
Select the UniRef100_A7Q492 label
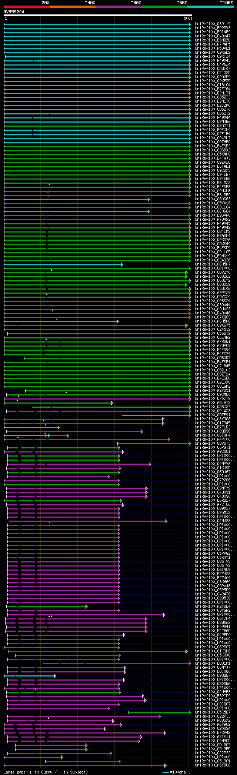pyautogui.click(x=213, y=220)
